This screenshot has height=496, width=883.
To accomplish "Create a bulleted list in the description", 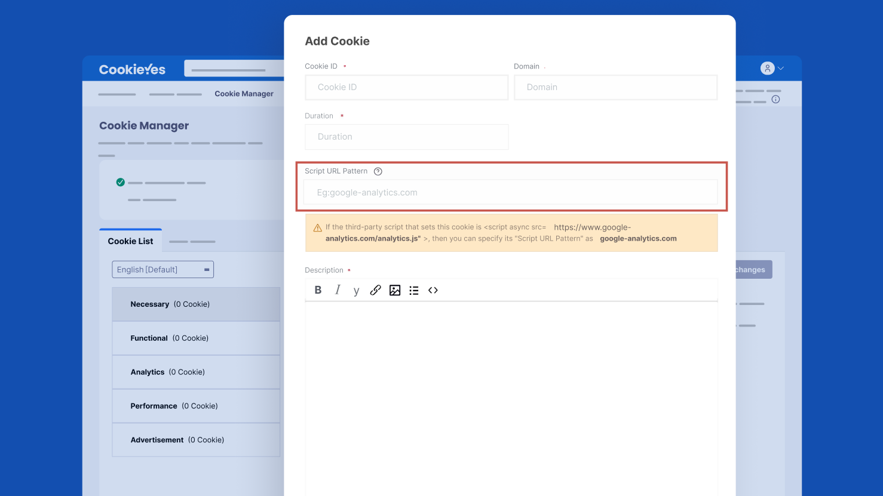I will [413, 290].
